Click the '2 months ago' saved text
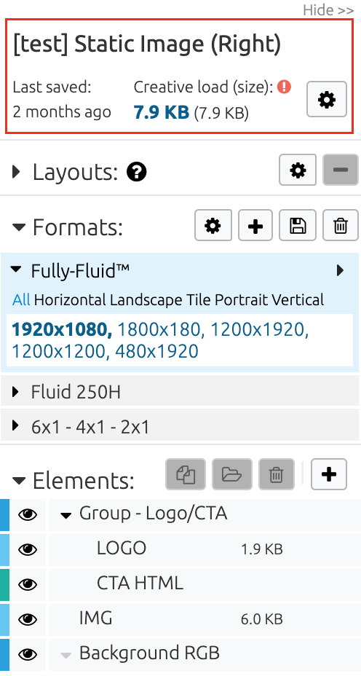 [x=62, y=112]
